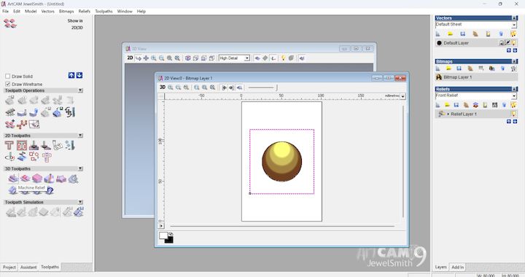Click the trash delete icon in Bitmaps panel
This screenshot has height=277, width=525.
click(502, 69)
